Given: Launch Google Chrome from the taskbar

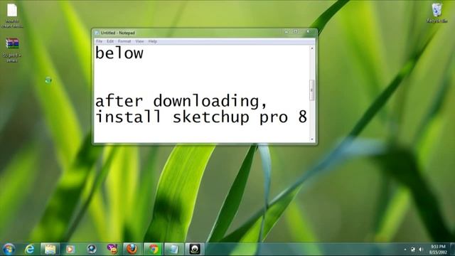Looking at the screenshot, I should click(x=154, y=249).
